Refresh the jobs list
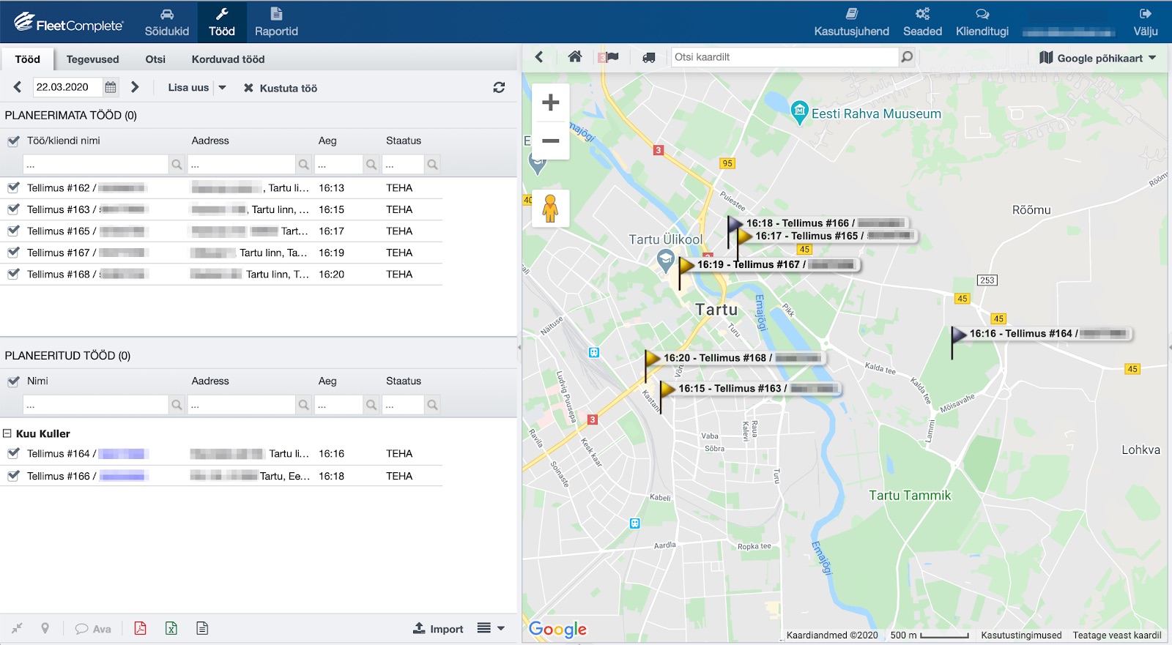 pos(499,88)
